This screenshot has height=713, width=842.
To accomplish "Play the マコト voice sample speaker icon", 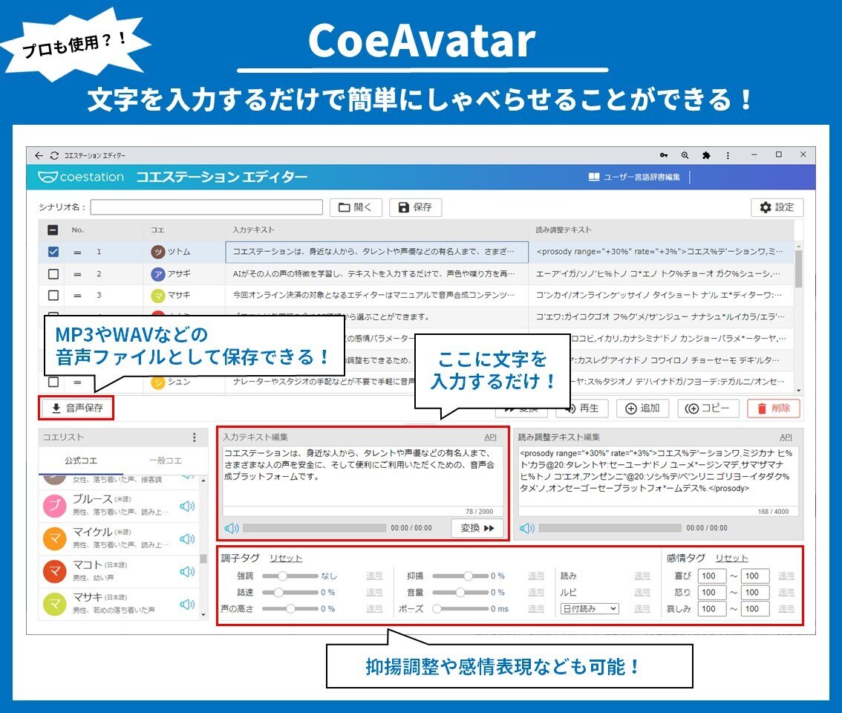I will click(x=187, y=571).
